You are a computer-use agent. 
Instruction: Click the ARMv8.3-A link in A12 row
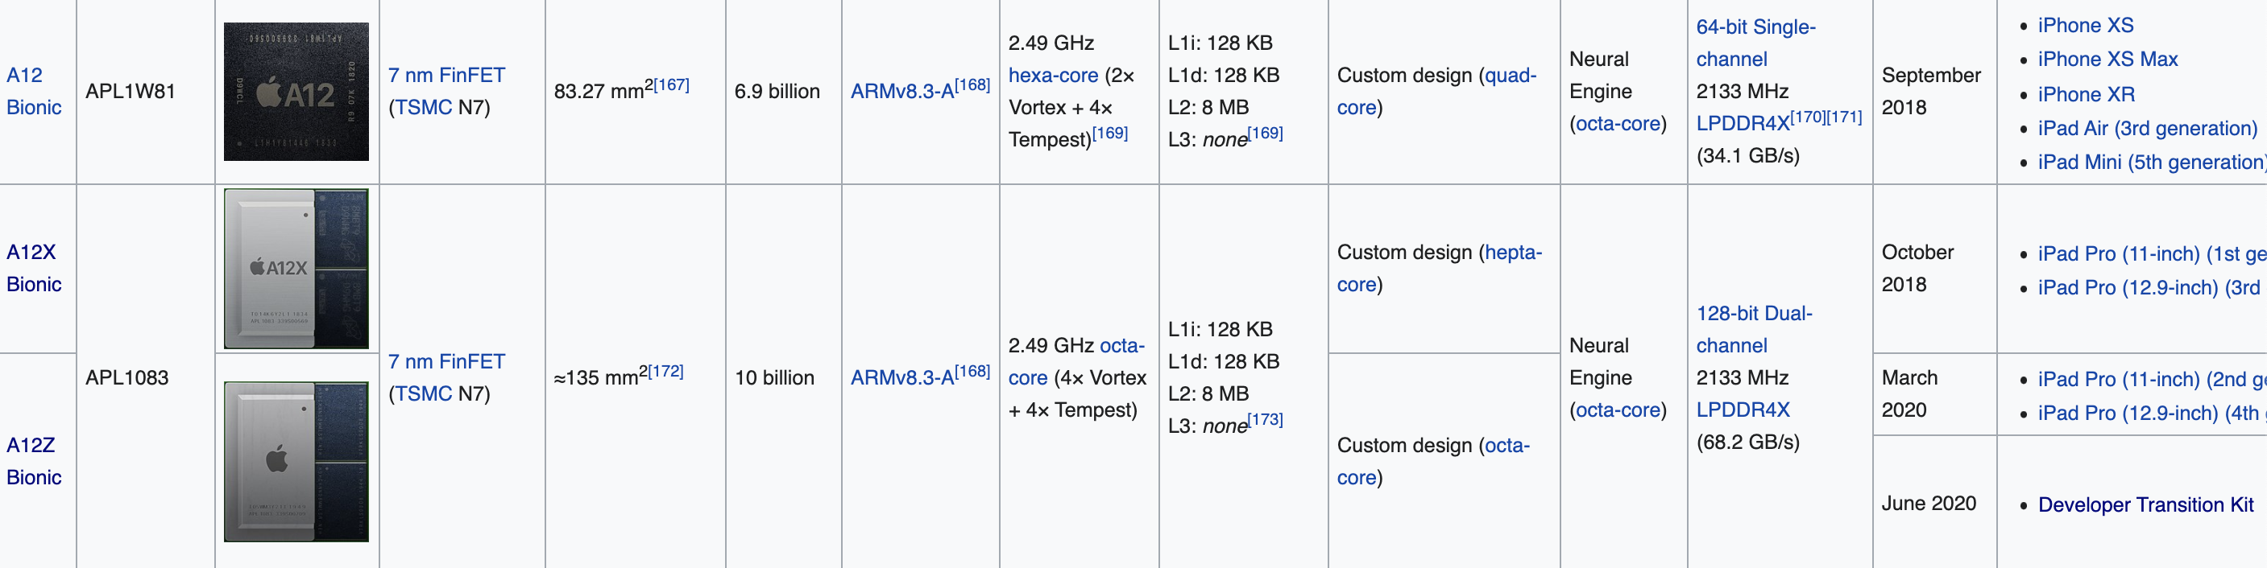pyautogui.click(x=902, y=91)
